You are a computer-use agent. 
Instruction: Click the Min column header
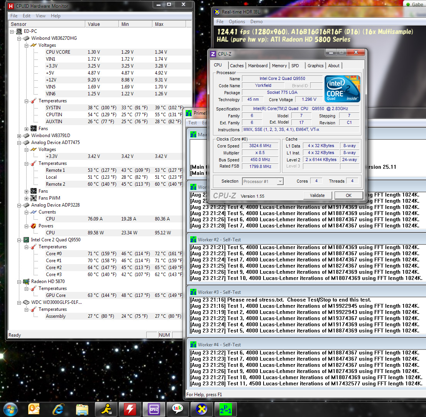tap(135, 24)
